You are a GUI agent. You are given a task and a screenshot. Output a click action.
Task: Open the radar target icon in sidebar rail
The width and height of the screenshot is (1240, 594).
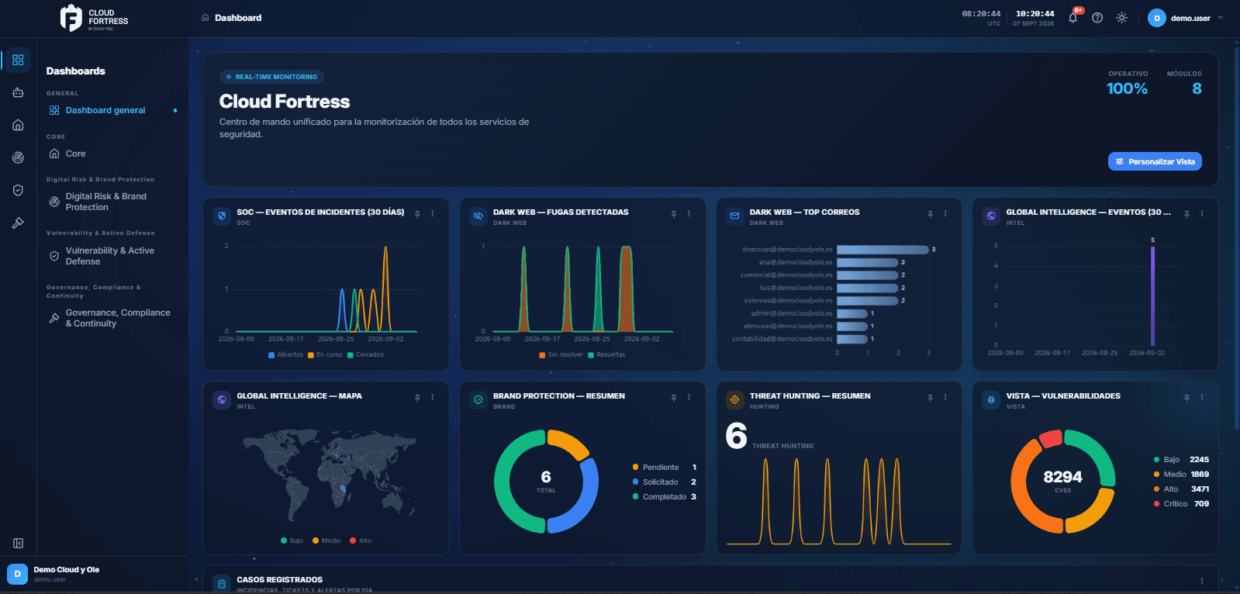pyautogui.click(x=18, y=157)
